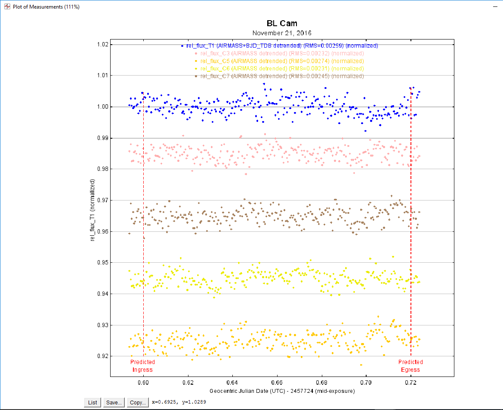Minimize the Plot of Measurements window

(495, 7)
